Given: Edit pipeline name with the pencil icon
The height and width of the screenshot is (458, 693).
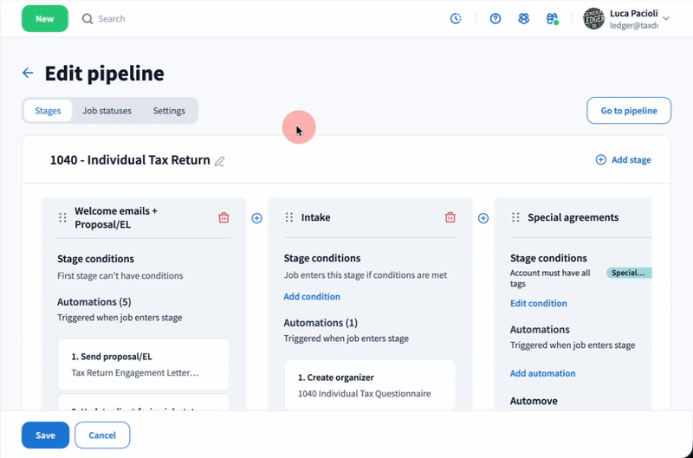Looking at the screenshot, I should point(220,160).
